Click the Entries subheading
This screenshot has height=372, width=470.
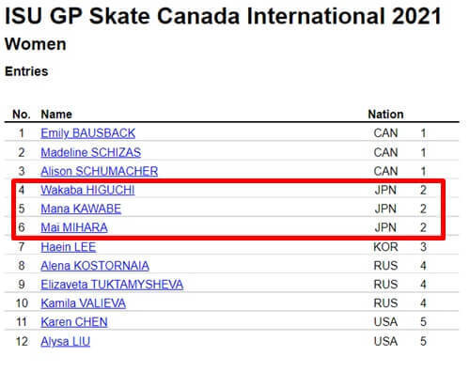coord(26,71)
